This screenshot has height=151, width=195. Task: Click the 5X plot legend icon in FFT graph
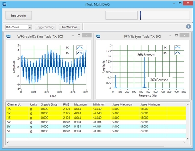[x=178, y=53]
